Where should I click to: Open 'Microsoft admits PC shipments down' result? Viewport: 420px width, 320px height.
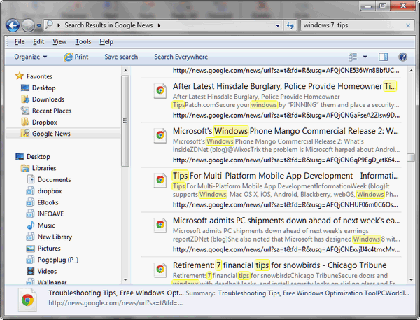[x=286, y=221]
